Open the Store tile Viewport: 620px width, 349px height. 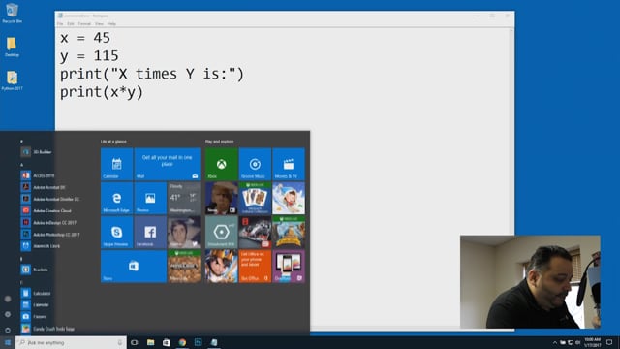(134, 267)
